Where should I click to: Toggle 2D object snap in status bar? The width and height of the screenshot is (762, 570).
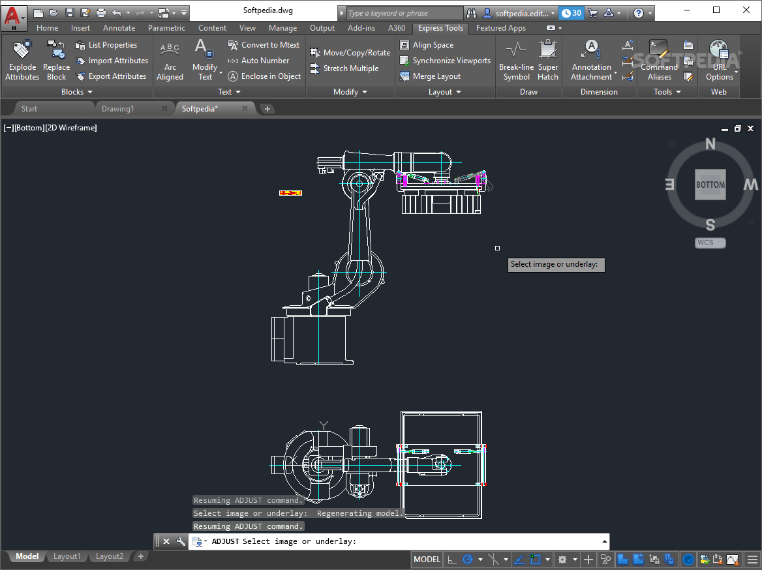pos(535,560)
